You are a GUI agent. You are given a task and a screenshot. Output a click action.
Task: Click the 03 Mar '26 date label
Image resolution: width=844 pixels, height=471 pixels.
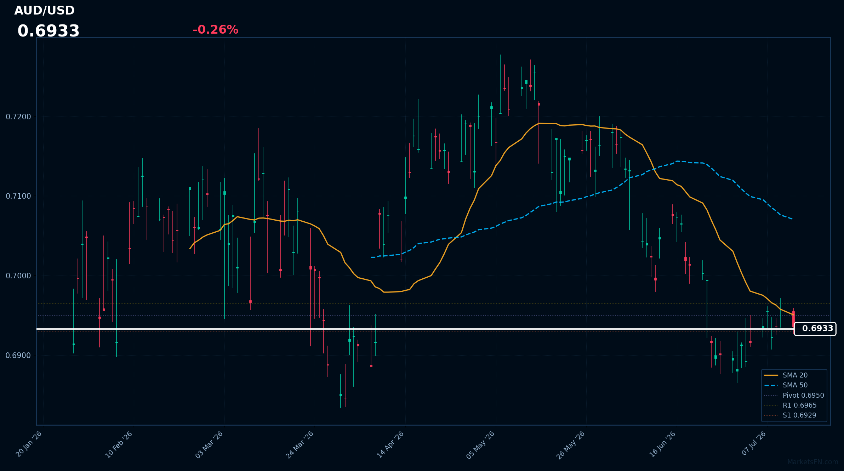[210, 444]
